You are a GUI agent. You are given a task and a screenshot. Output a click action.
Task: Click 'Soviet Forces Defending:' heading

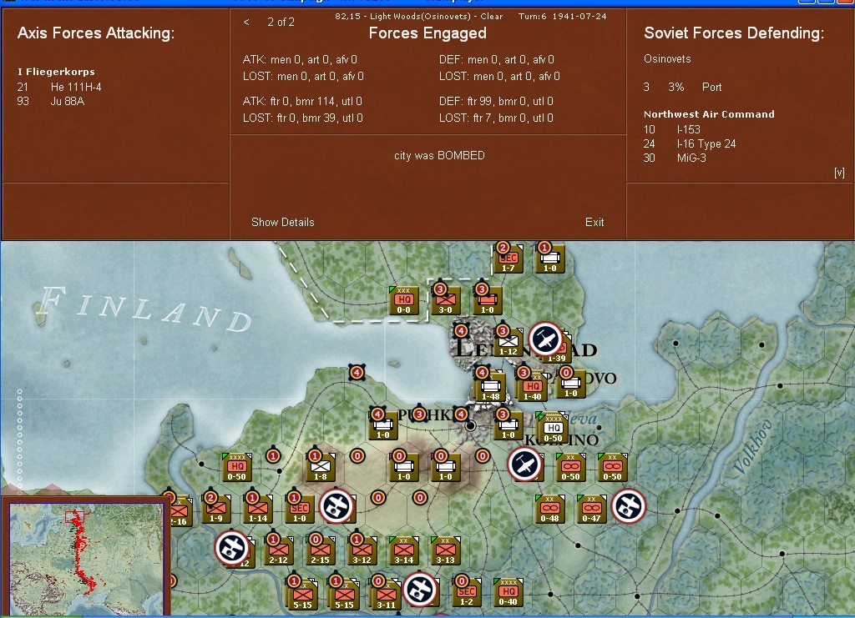pyautogui.click(x=734, y=33)
